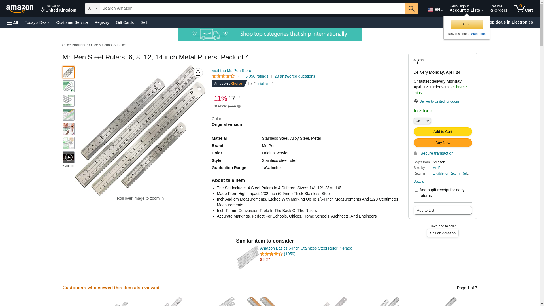Click the List Price info icon
Image resolution: width=544 pixels, height=306 pixels.
239,107
